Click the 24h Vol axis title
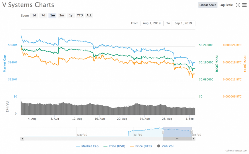 [7, 106]
